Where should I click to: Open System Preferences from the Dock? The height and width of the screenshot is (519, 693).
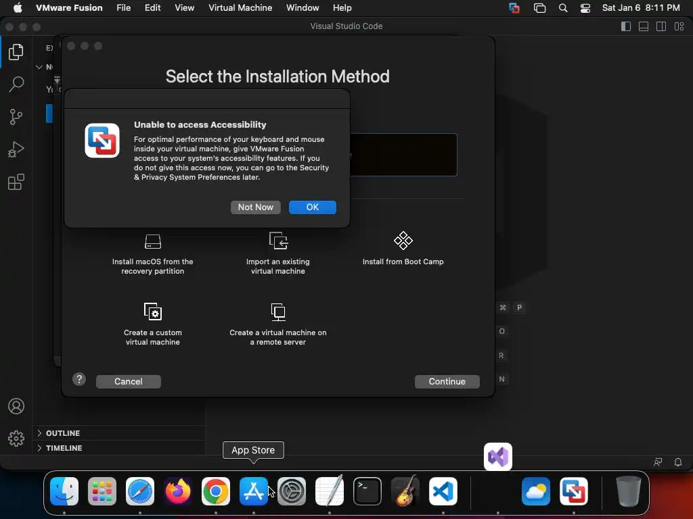pos(292,491)
